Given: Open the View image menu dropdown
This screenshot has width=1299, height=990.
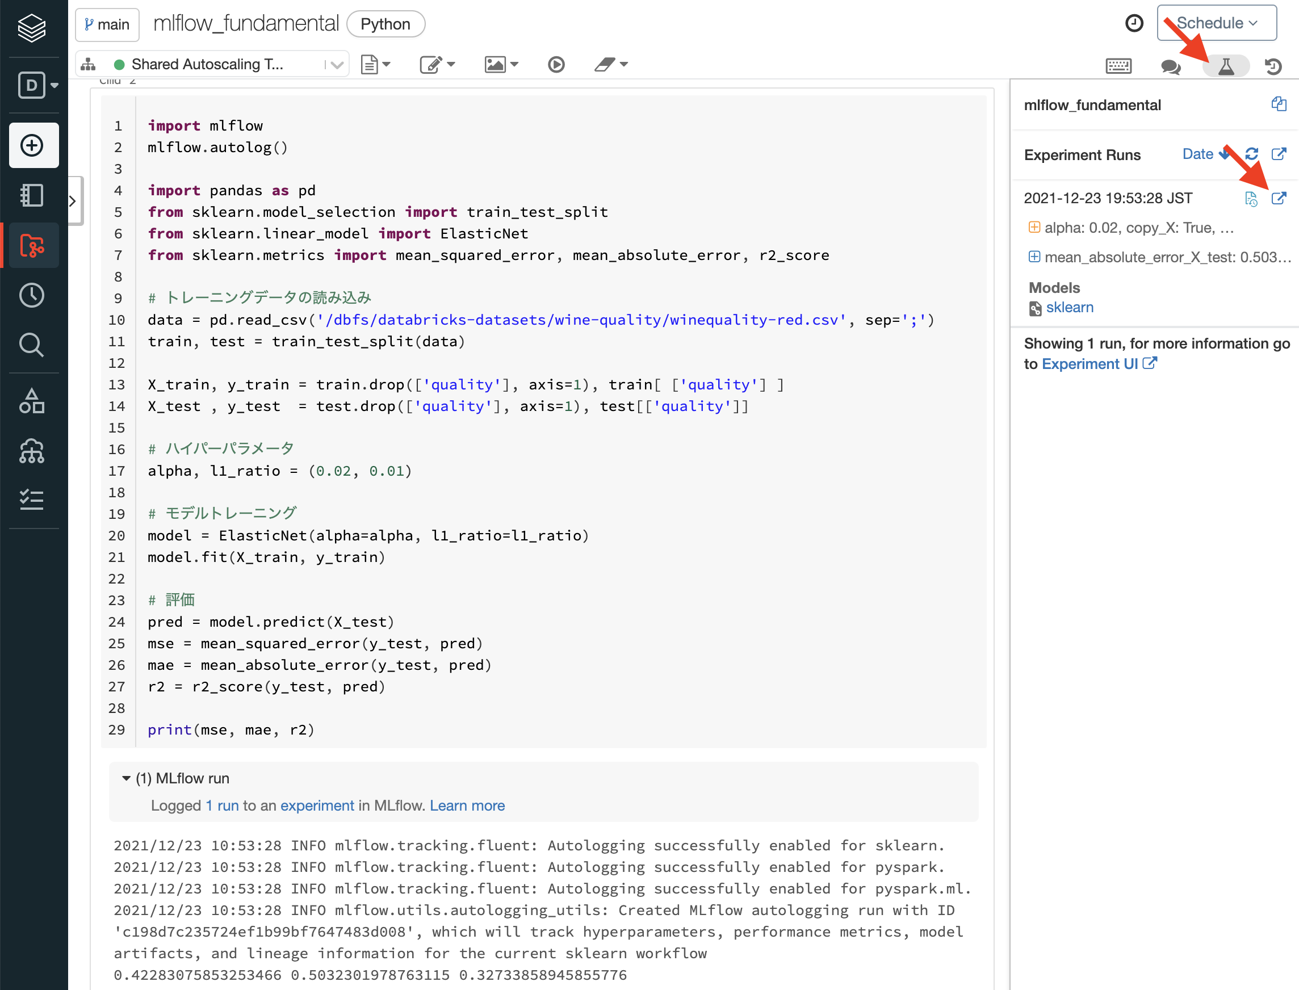Looking at the screenshot, I should coord(501,64).
